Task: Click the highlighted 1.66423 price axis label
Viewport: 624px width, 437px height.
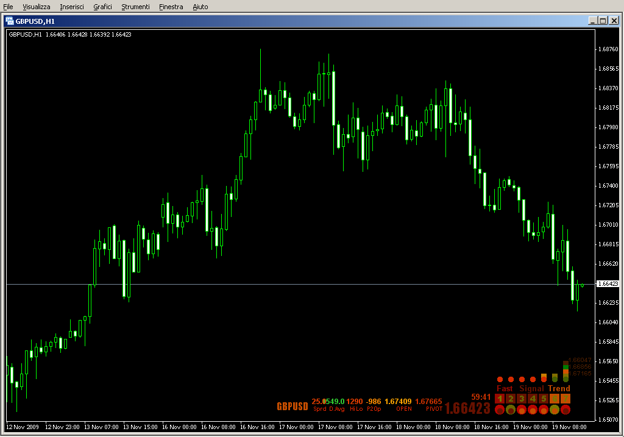Action: (608, 284)
